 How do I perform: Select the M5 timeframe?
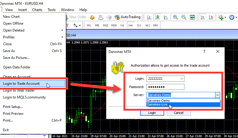pos(97,25)
